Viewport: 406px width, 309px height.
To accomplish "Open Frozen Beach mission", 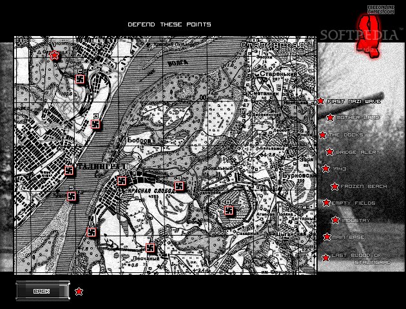I will (364, 187).
